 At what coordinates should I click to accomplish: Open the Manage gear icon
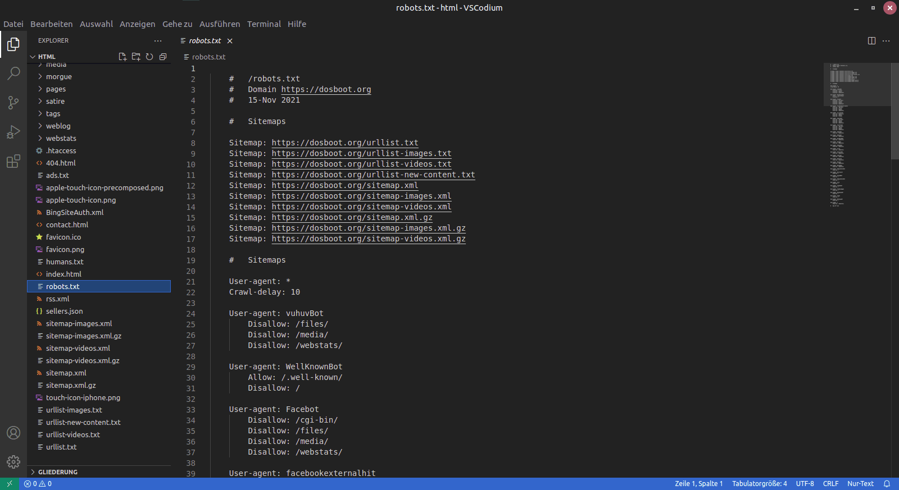tap(13, 462)
